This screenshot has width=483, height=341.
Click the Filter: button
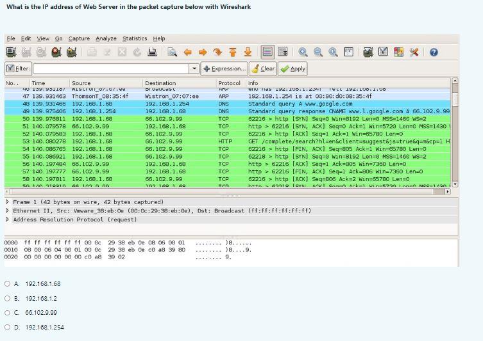(18, 68)
